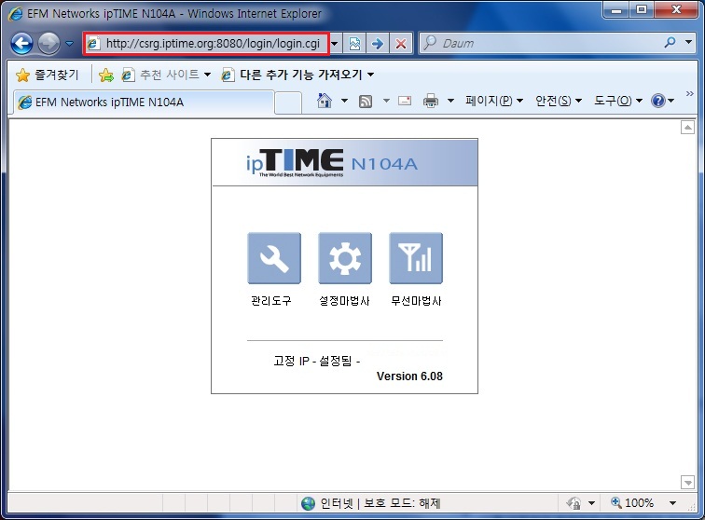The width and height of the screenshot is (705, 520).
Task: Stop loading with the red X button
Action: 401,44
